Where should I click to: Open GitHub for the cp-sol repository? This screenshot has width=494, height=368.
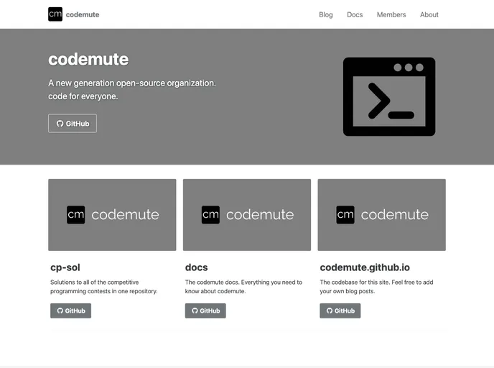pos(70,310)
